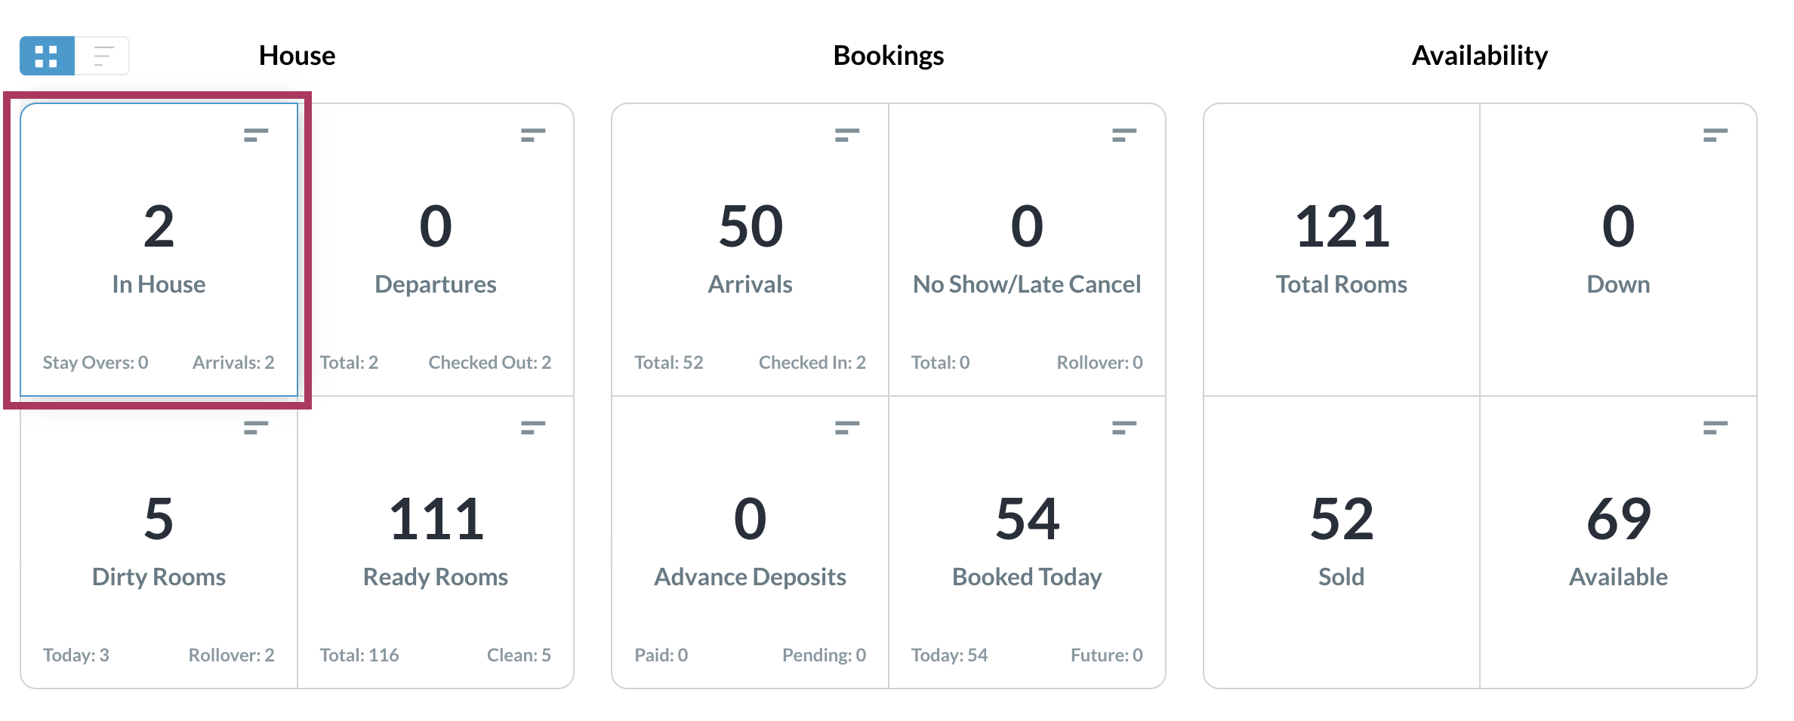The image size is (1794, 721).
Task: Open the Booked Today tile menu icon
Action: [1124, 428]
